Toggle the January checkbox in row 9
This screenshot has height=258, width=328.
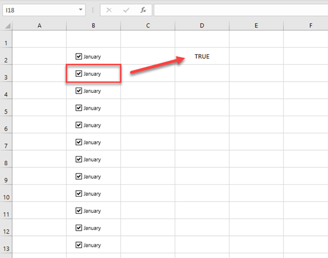(x=79, y=176)
